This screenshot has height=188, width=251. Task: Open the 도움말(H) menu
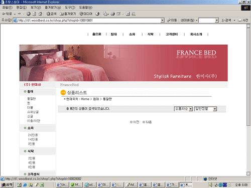[x=86, y=8]
